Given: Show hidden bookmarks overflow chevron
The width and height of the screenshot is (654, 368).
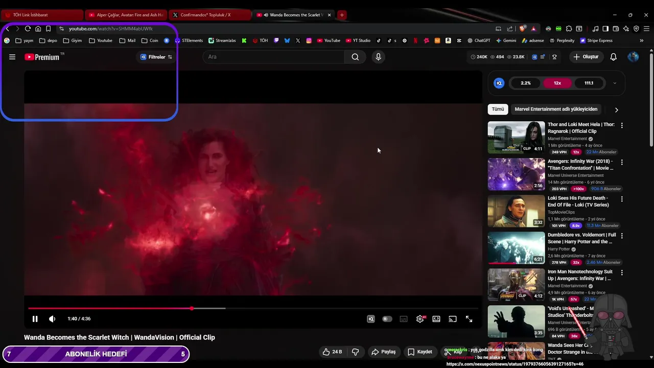Looking at the screenshot, I should click(x=642, y=40).
